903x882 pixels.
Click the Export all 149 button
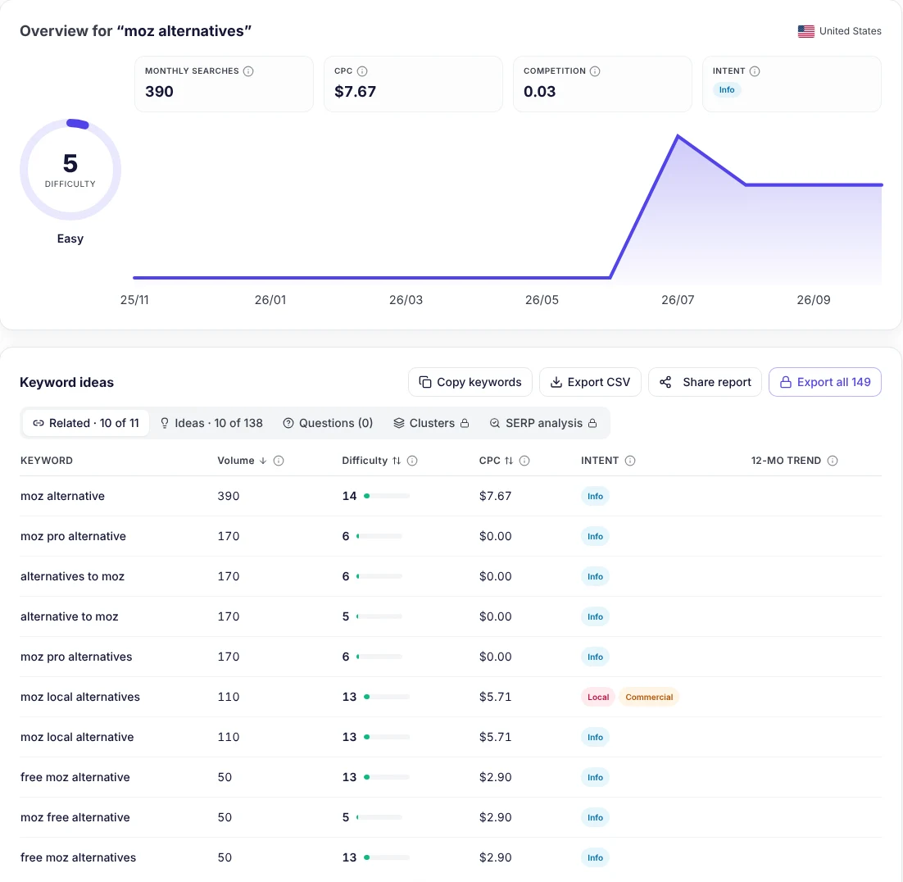click(824, 382)
